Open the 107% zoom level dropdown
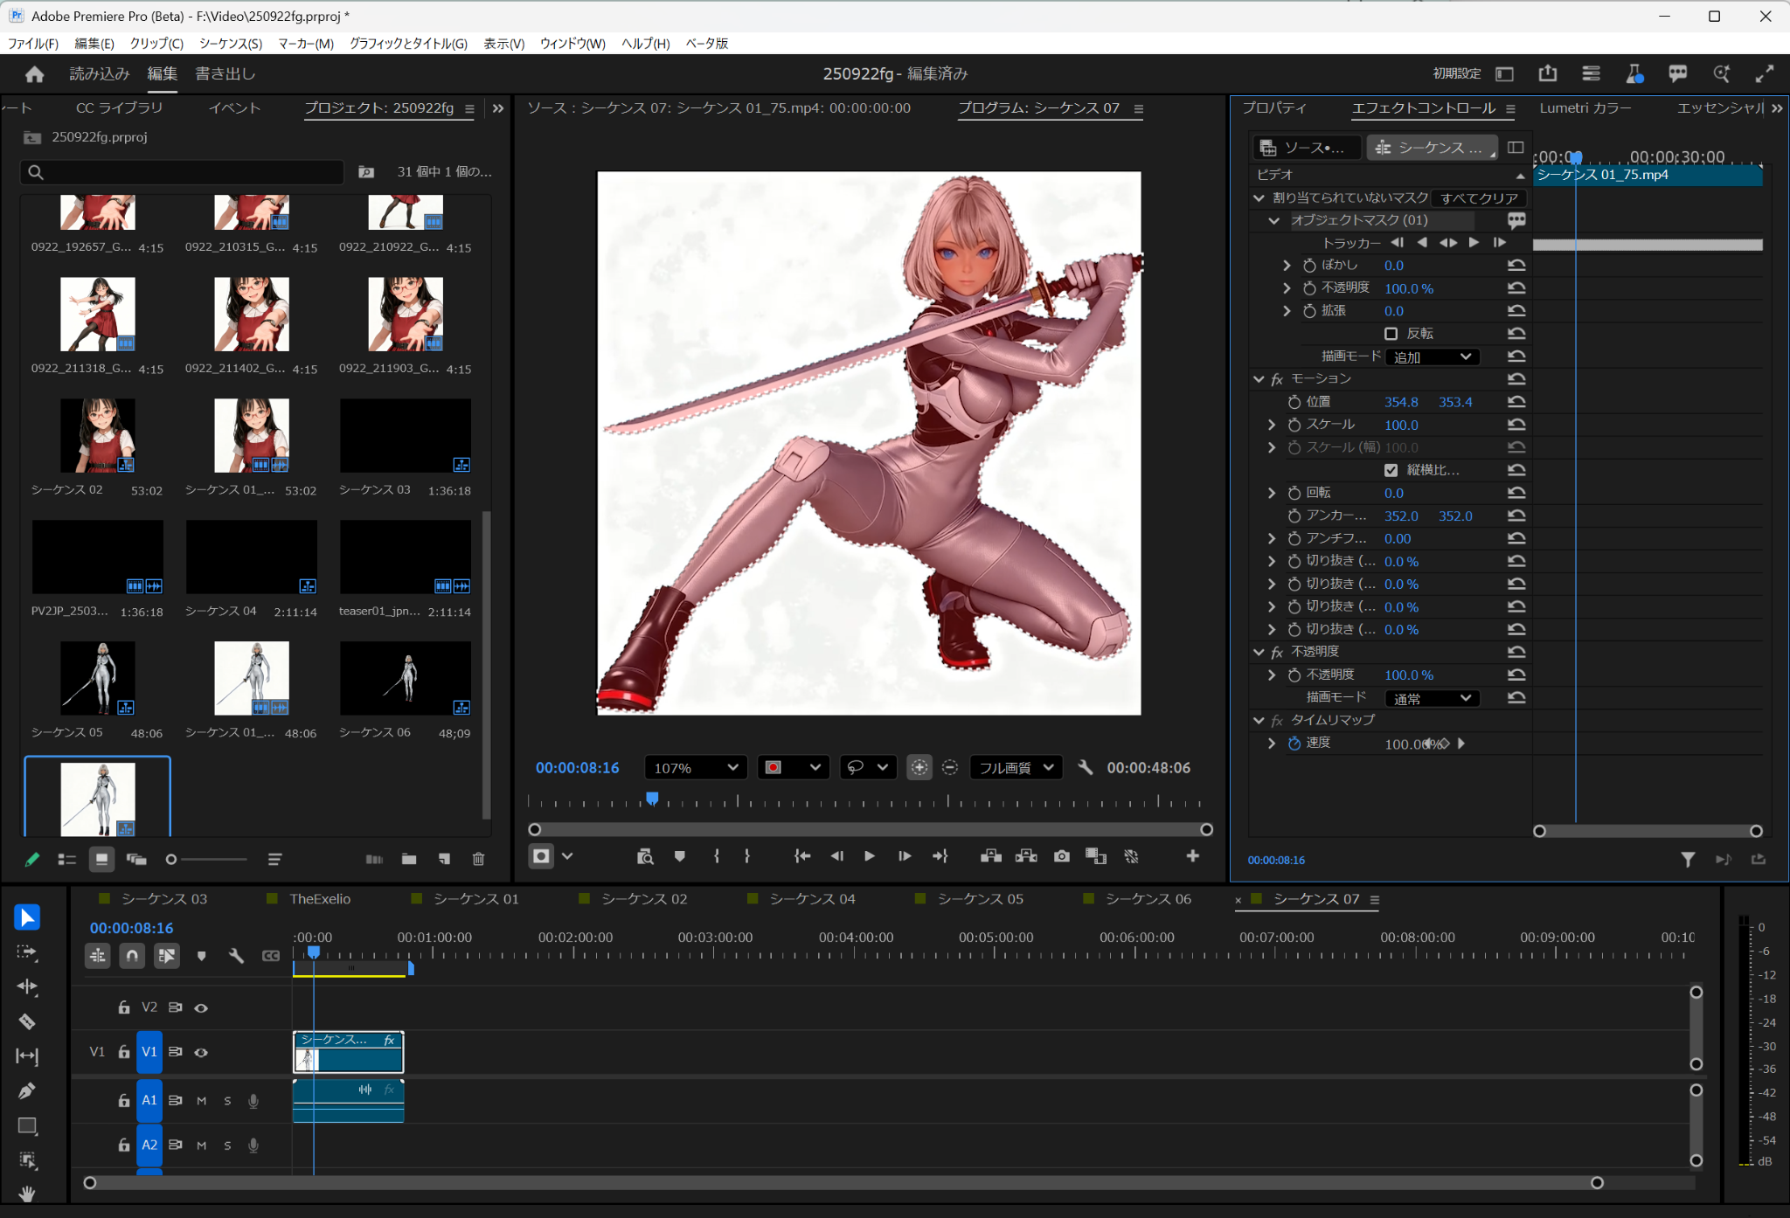The width and height of the screenshot is (1790, 1218). (696, 767)
